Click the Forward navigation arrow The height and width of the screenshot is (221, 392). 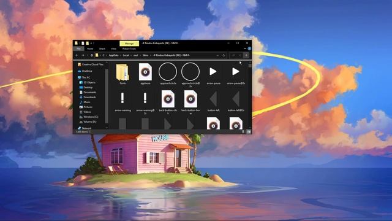pos(83,55)
